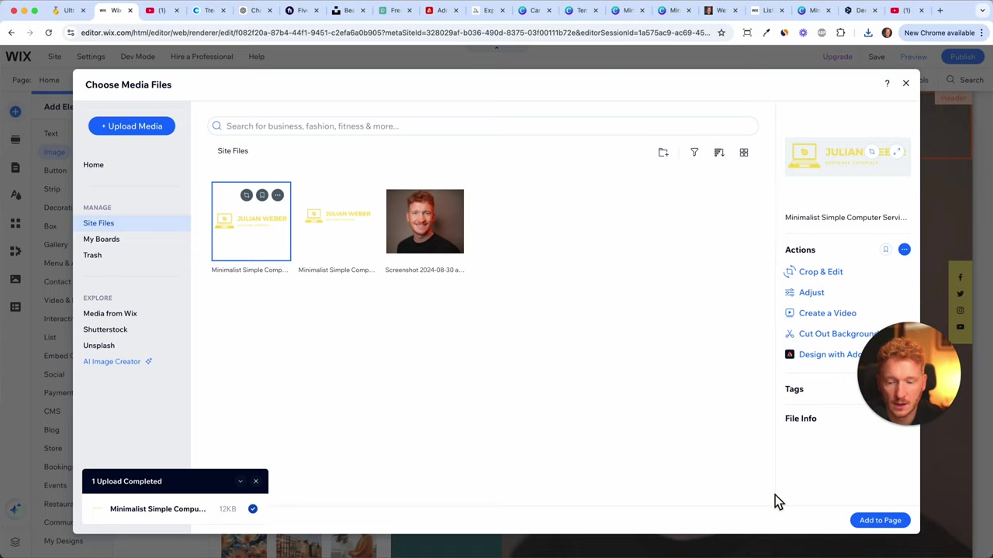Open the Unsplash library
Viewport: 993px width, 558px height.
tap(99, 346)
